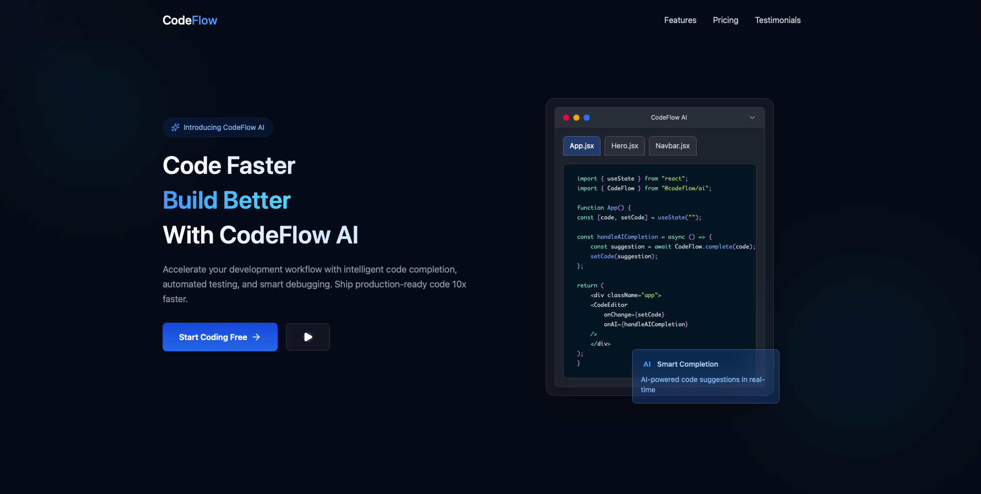Viewport: 981px width, 494px height.
Task: Switch to the Hero.jsx tab
Action: pos(625,146)
